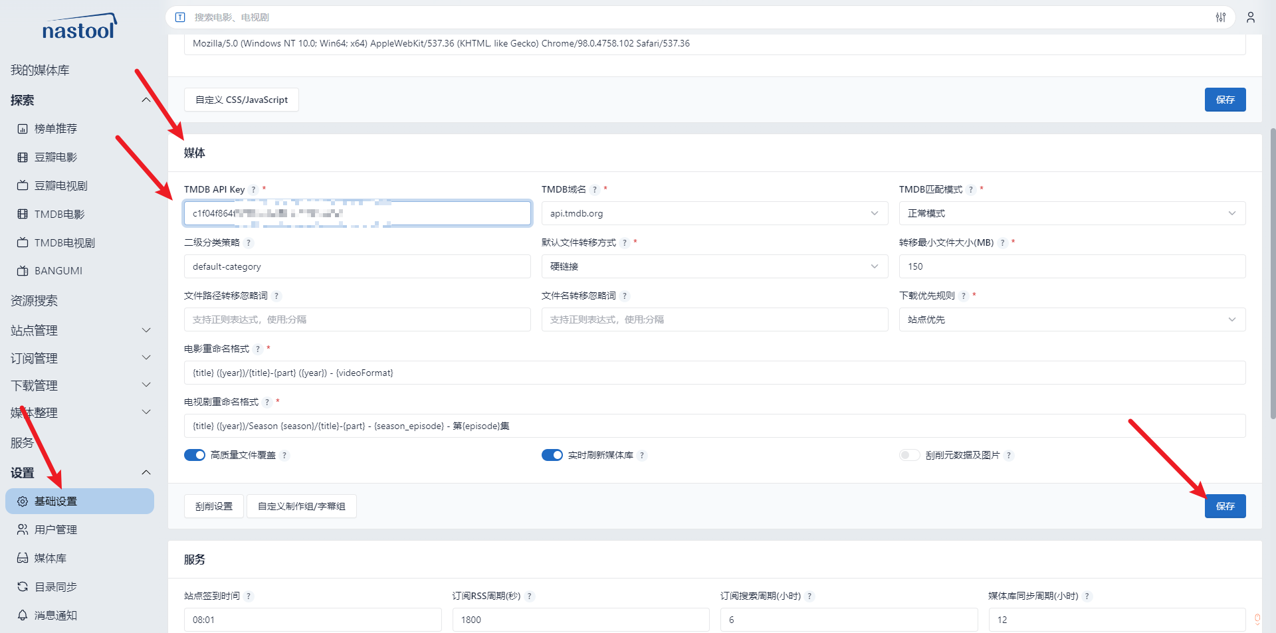The image size is (1276, 633).
Task: Enable 刮削元数据及图片
Action: tap(908, 455)
